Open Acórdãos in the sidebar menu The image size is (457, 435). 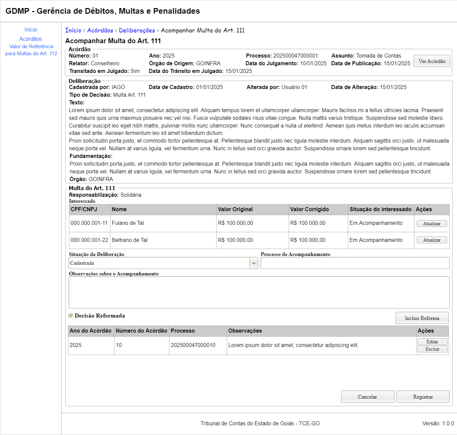click(31, 39)
